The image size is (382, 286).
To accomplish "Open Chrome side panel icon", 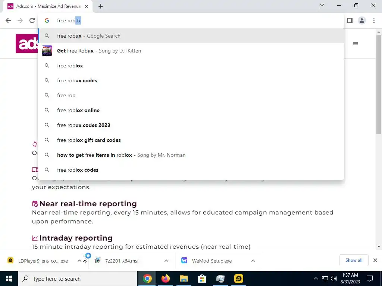I will (350, 20).
